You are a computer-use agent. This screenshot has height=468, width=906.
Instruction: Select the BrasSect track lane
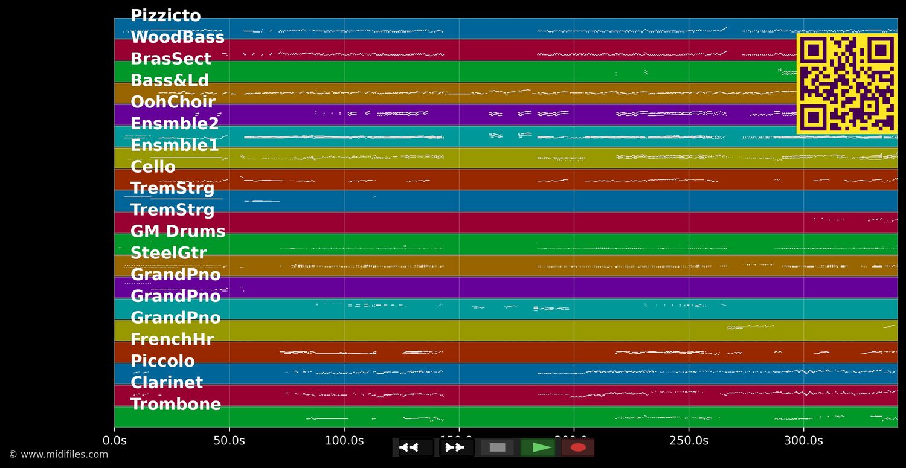tap(171, 58)
